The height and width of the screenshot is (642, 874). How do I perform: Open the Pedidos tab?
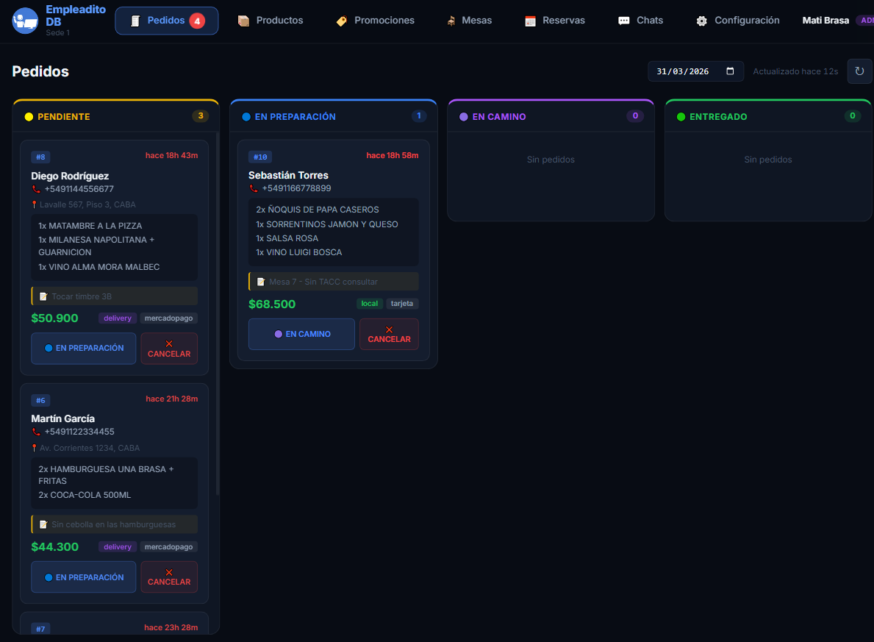(x=166, y=21)
